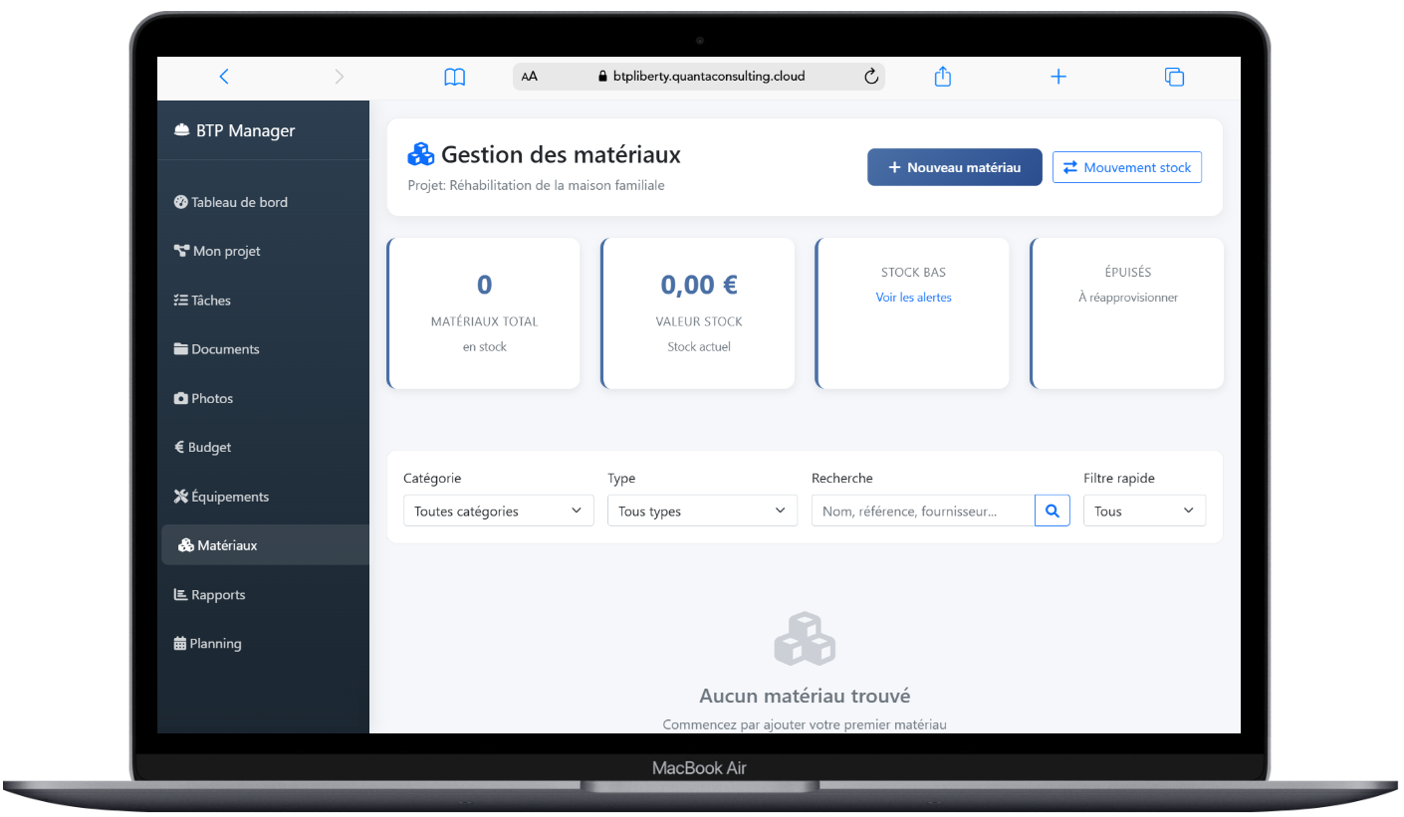Image resolution: width=1404 pixels, height=817 pixels.
Task: Toggle reader text size AA control
Action: click(x=530, y=77)
